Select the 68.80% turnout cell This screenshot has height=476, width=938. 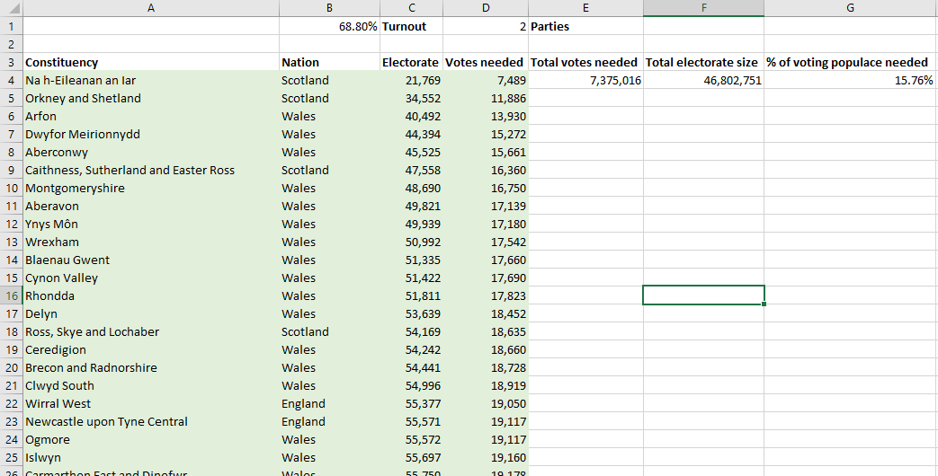point(329,26)
